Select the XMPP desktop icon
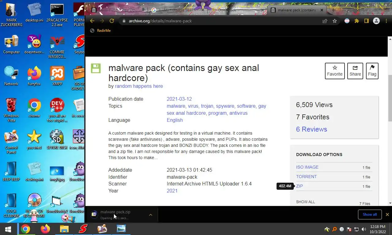392x235 pixels. pyautogui.click(x=57, y=76)
